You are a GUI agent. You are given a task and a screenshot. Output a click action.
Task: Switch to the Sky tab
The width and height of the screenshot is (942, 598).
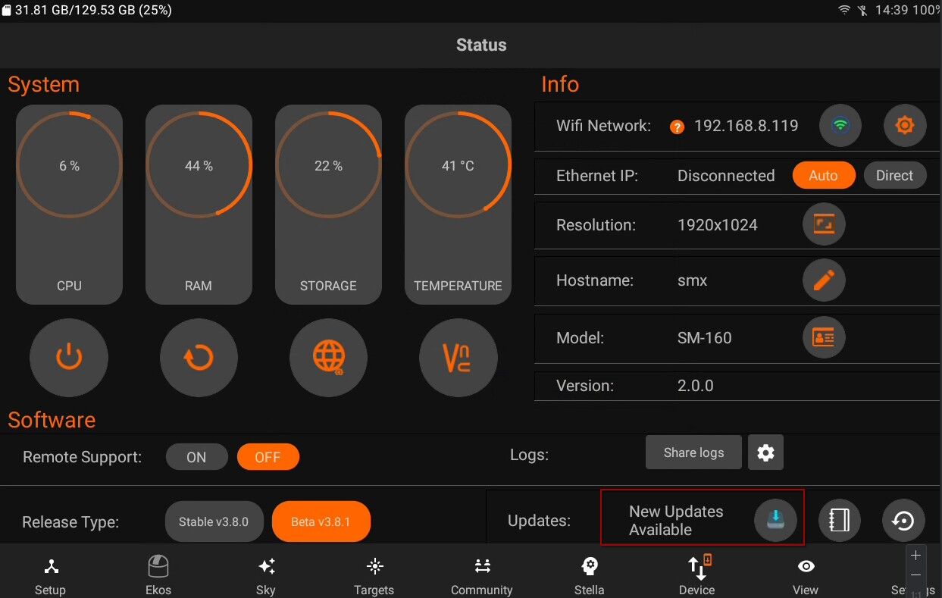click(266, 576)
